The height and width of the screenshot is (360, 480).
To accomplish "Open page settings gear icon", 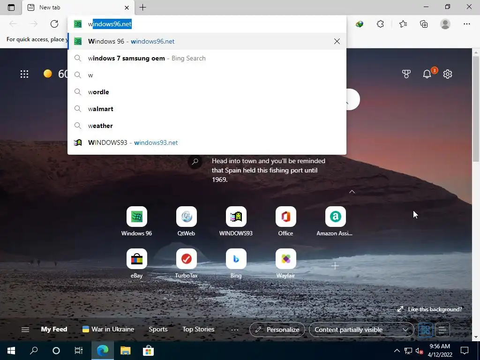I will tap(448, 74).
